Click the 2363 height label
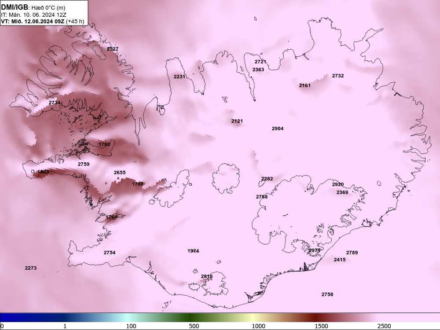The image size is (440, 330). click(258, 70)
